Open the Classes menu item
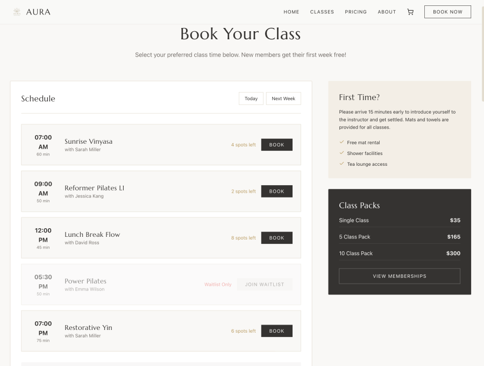Screen dimensions: 484x366 [322, 12]
